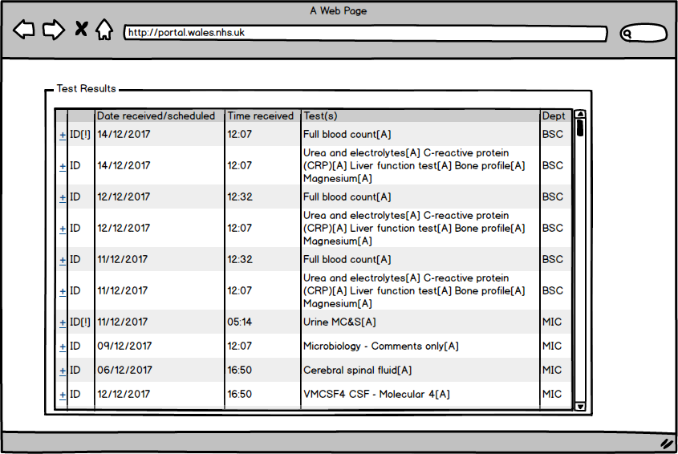Click the scroll up arrow of results table
Screen dimensions: 678x454
click(580, 115)
